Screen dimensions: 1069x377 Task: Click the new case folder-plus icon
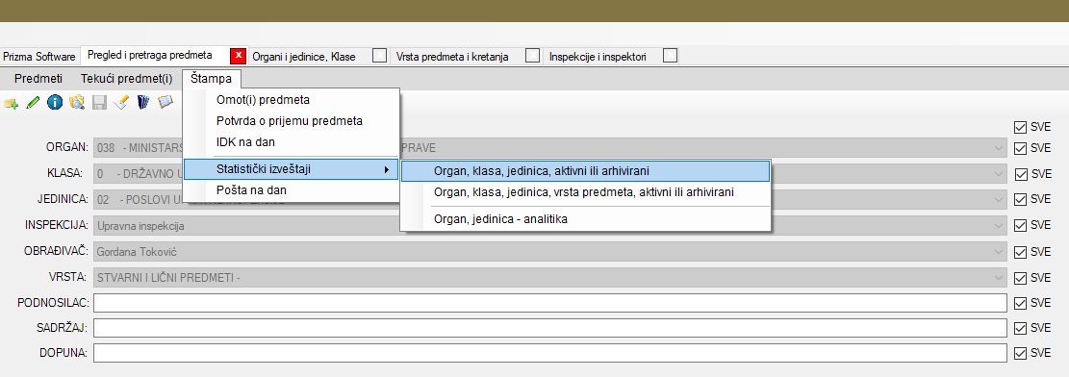pos(11,103)
